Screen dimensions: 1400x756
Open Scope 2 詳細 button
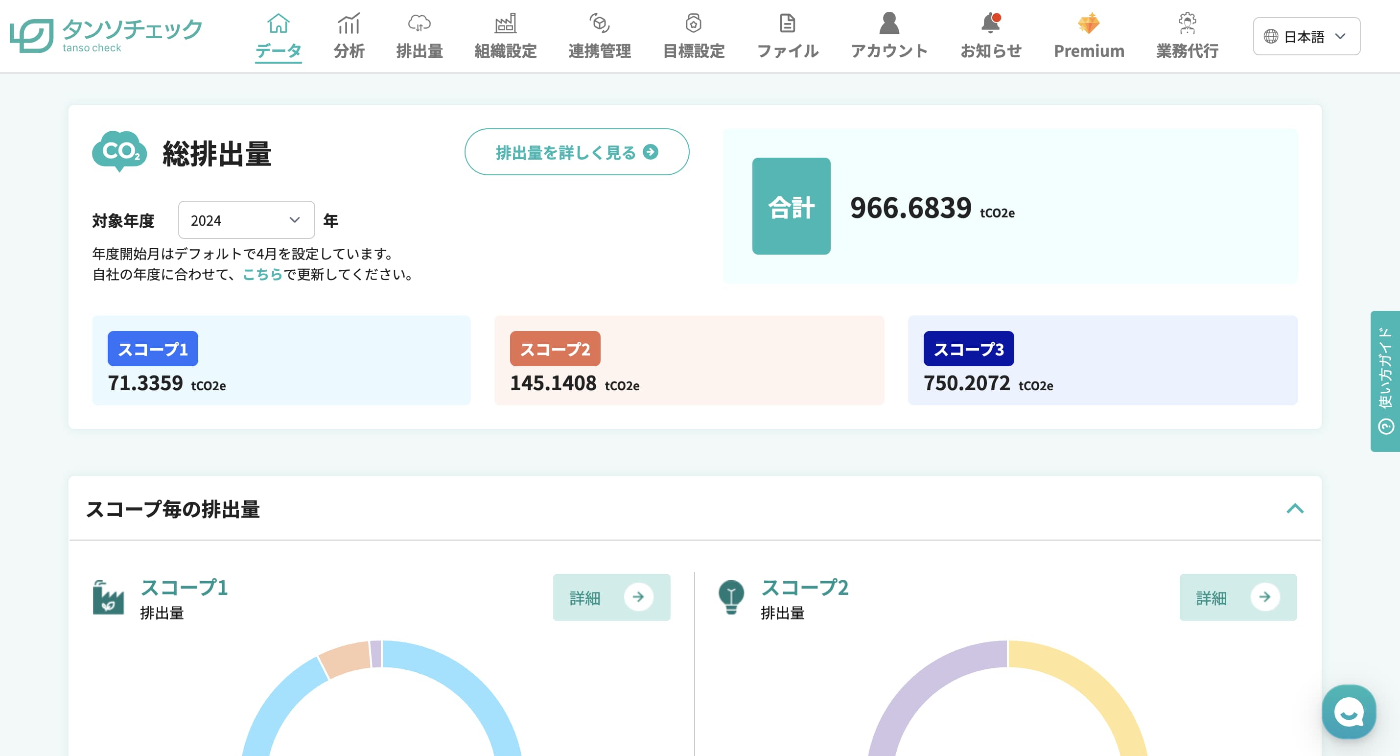[x=1237, y=597]
